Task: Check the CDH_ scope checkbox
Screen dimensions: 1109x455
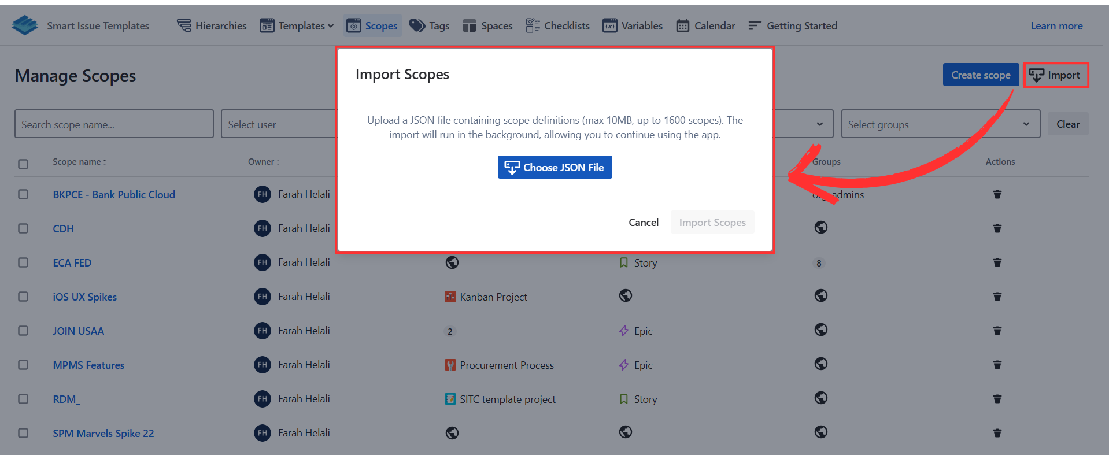Action: pyautogui.click(x=23, y=228)
